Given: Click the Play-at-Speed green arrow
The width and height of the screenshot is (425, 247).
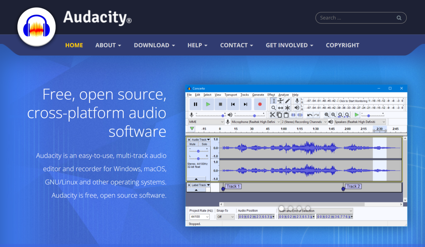Looking at the screenshot, I should (x=357, y=115).
